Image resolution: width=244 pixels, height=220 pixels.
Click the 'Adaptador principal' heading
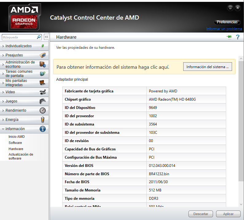click(x=72, y=79)
